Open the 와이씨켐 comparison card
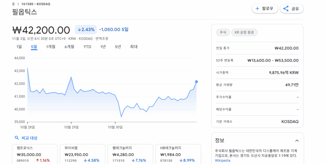326x164 pixels. point(82,154)
